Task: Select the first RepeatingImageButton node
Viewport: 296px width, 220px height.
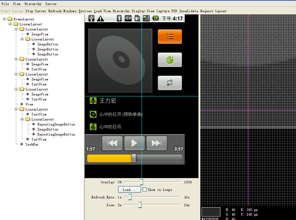Action: (x=56, y=124)
